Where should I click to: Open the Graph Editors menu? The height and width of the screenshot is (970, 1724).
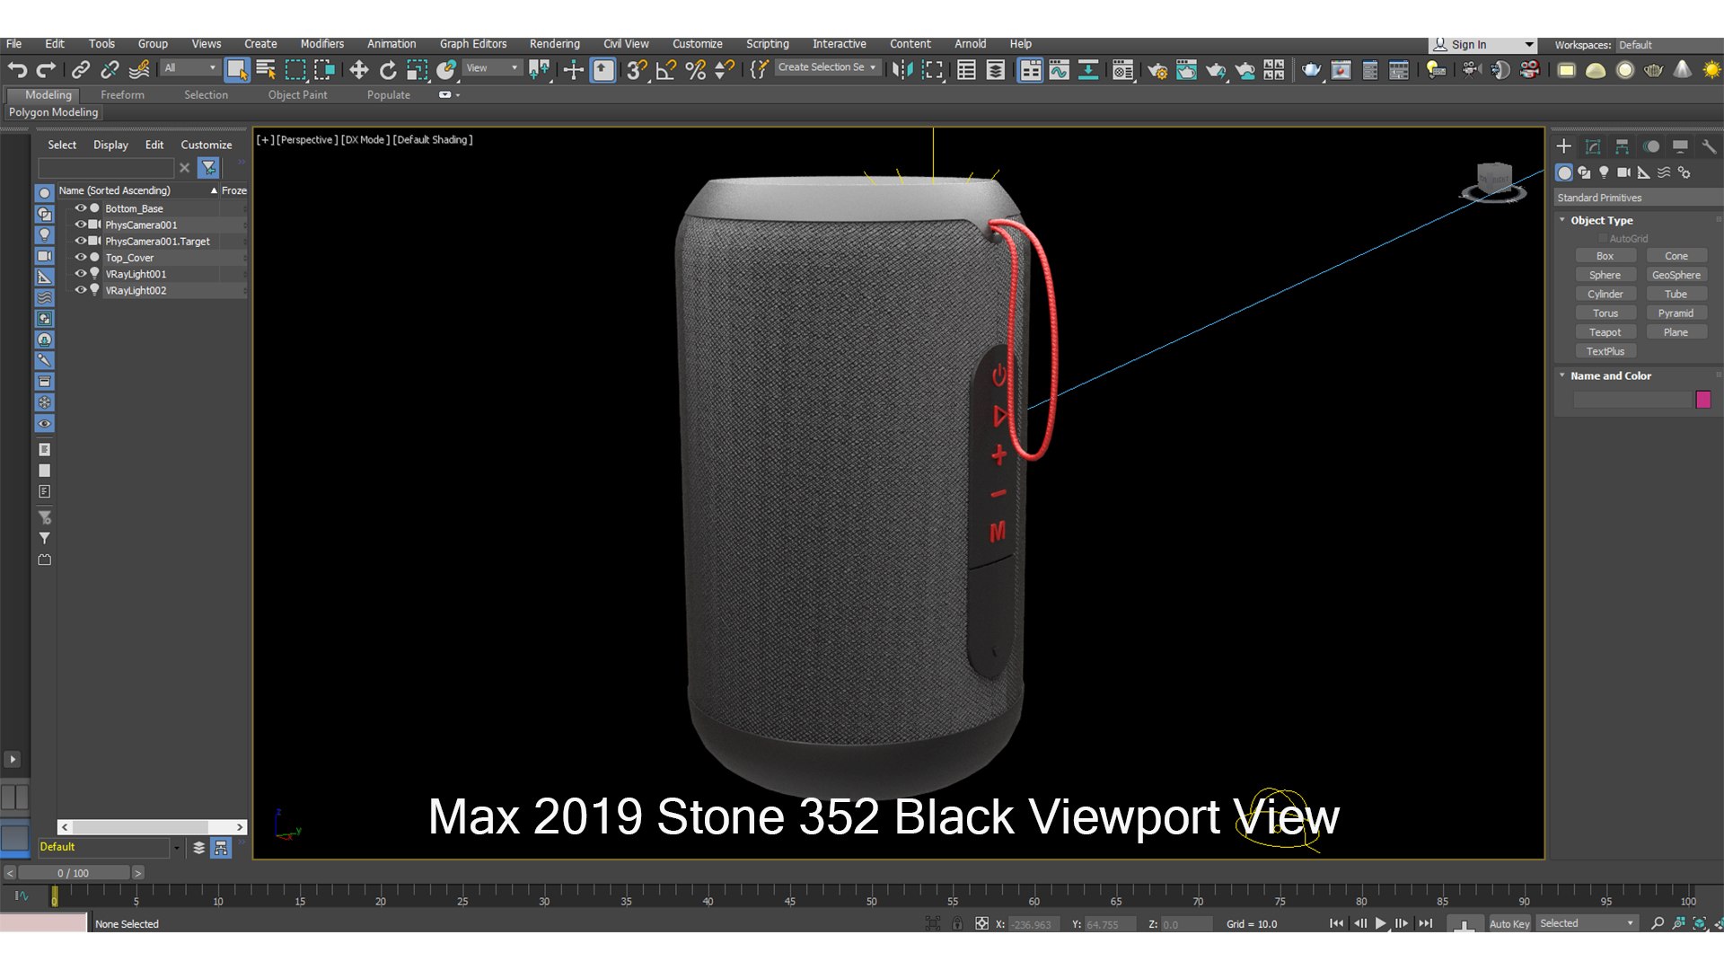[472, 44]
